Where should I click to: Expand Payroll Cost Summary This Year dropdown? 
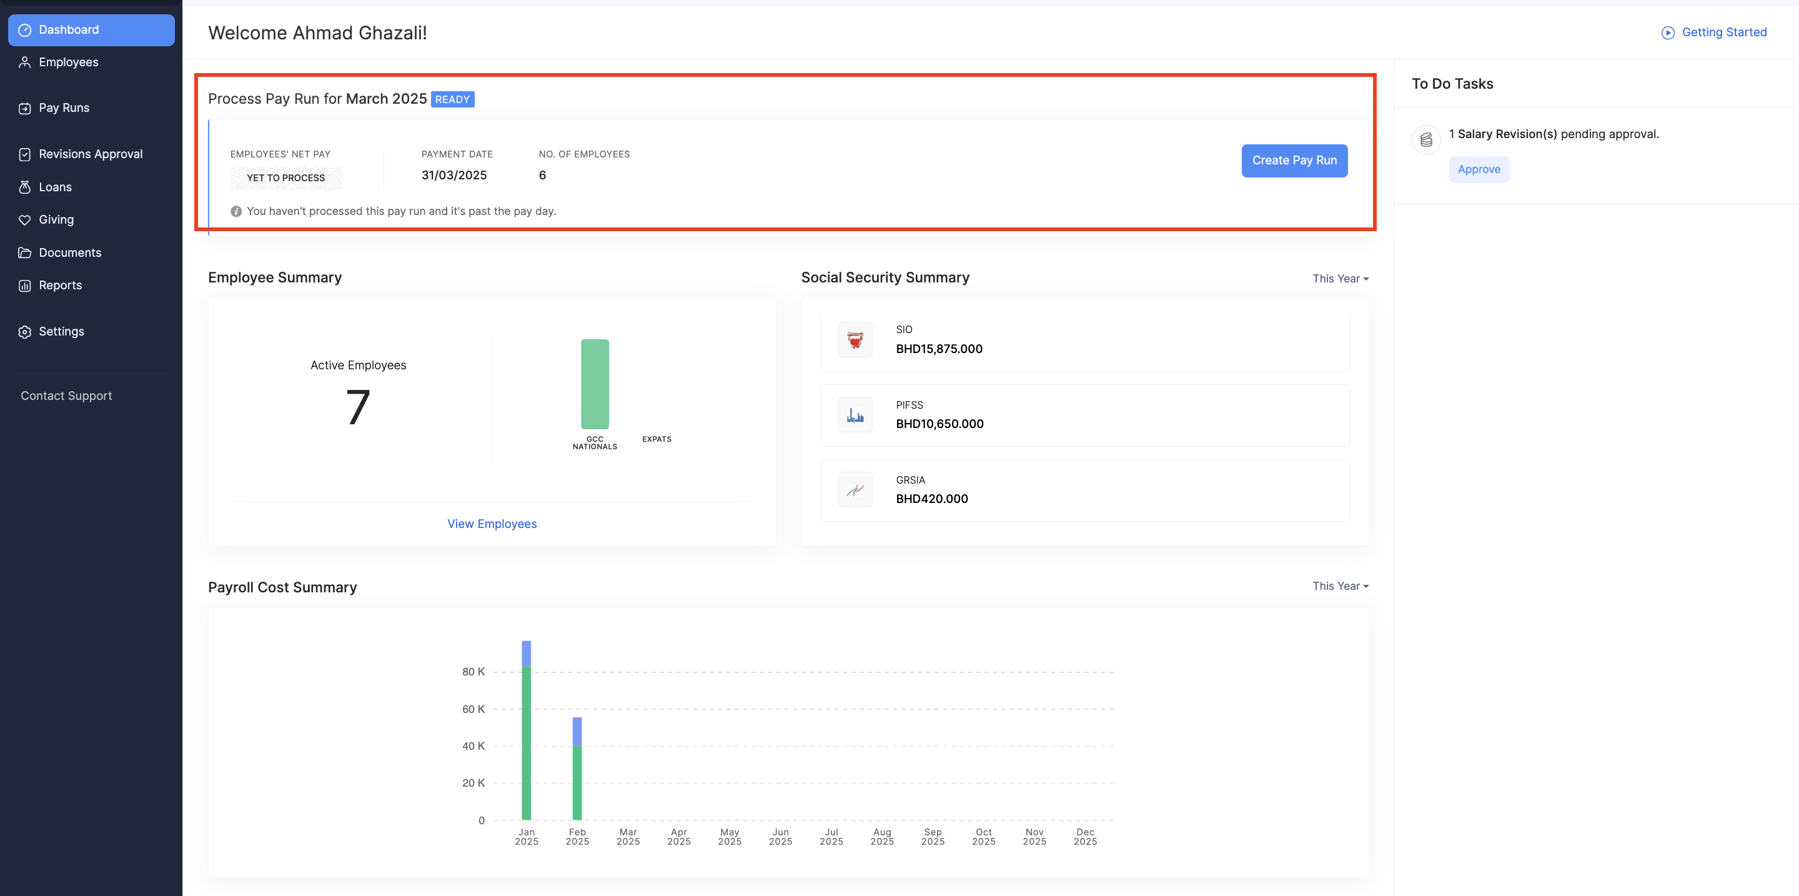[1339, 586]
